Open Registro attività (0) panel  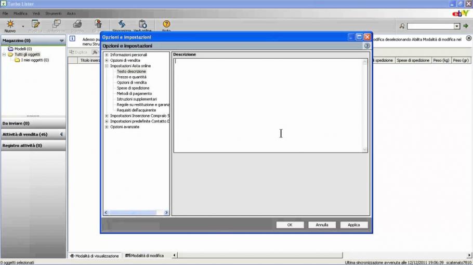33,145
